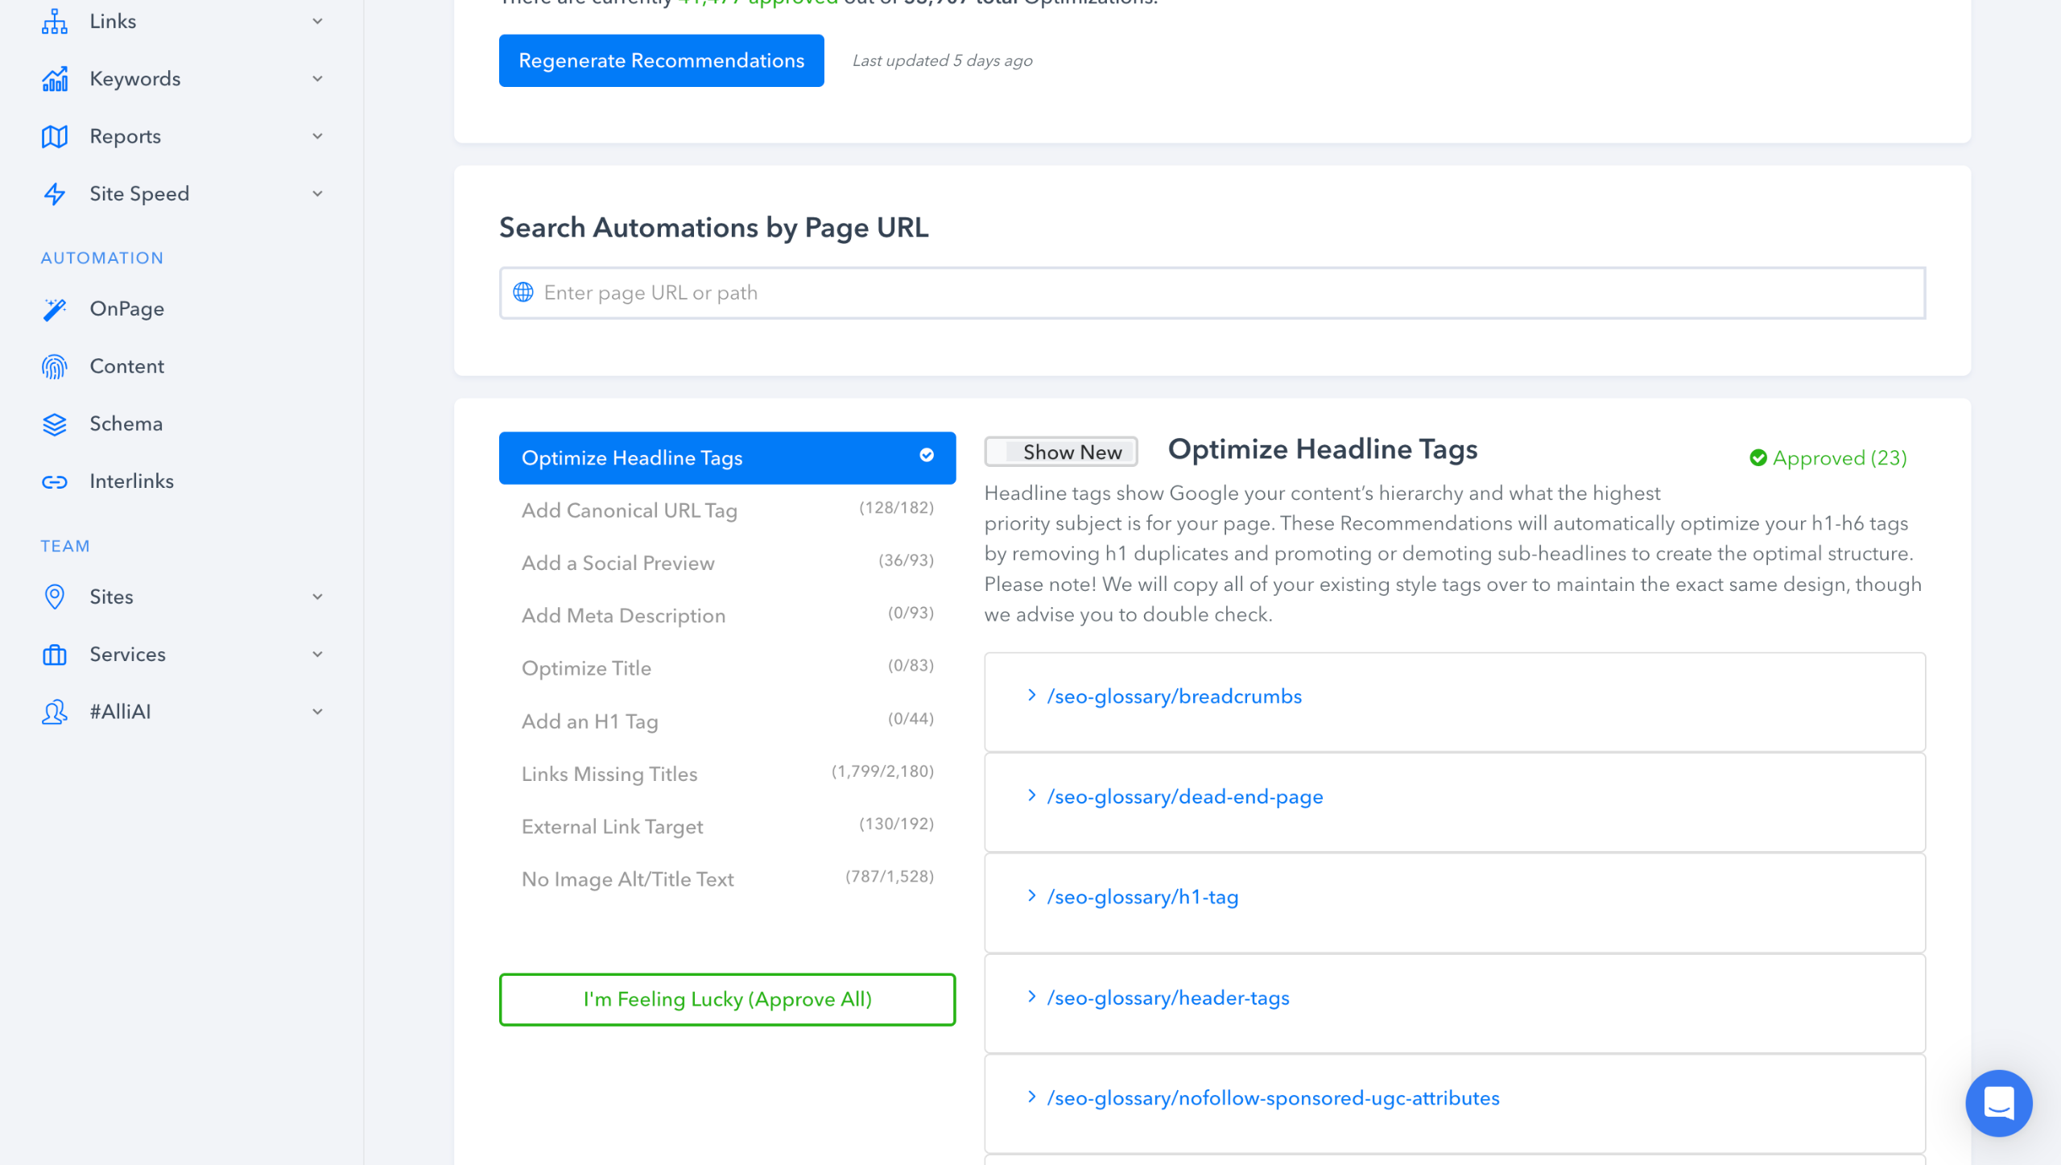Click the Services briefcase icon

coord(54,655)
